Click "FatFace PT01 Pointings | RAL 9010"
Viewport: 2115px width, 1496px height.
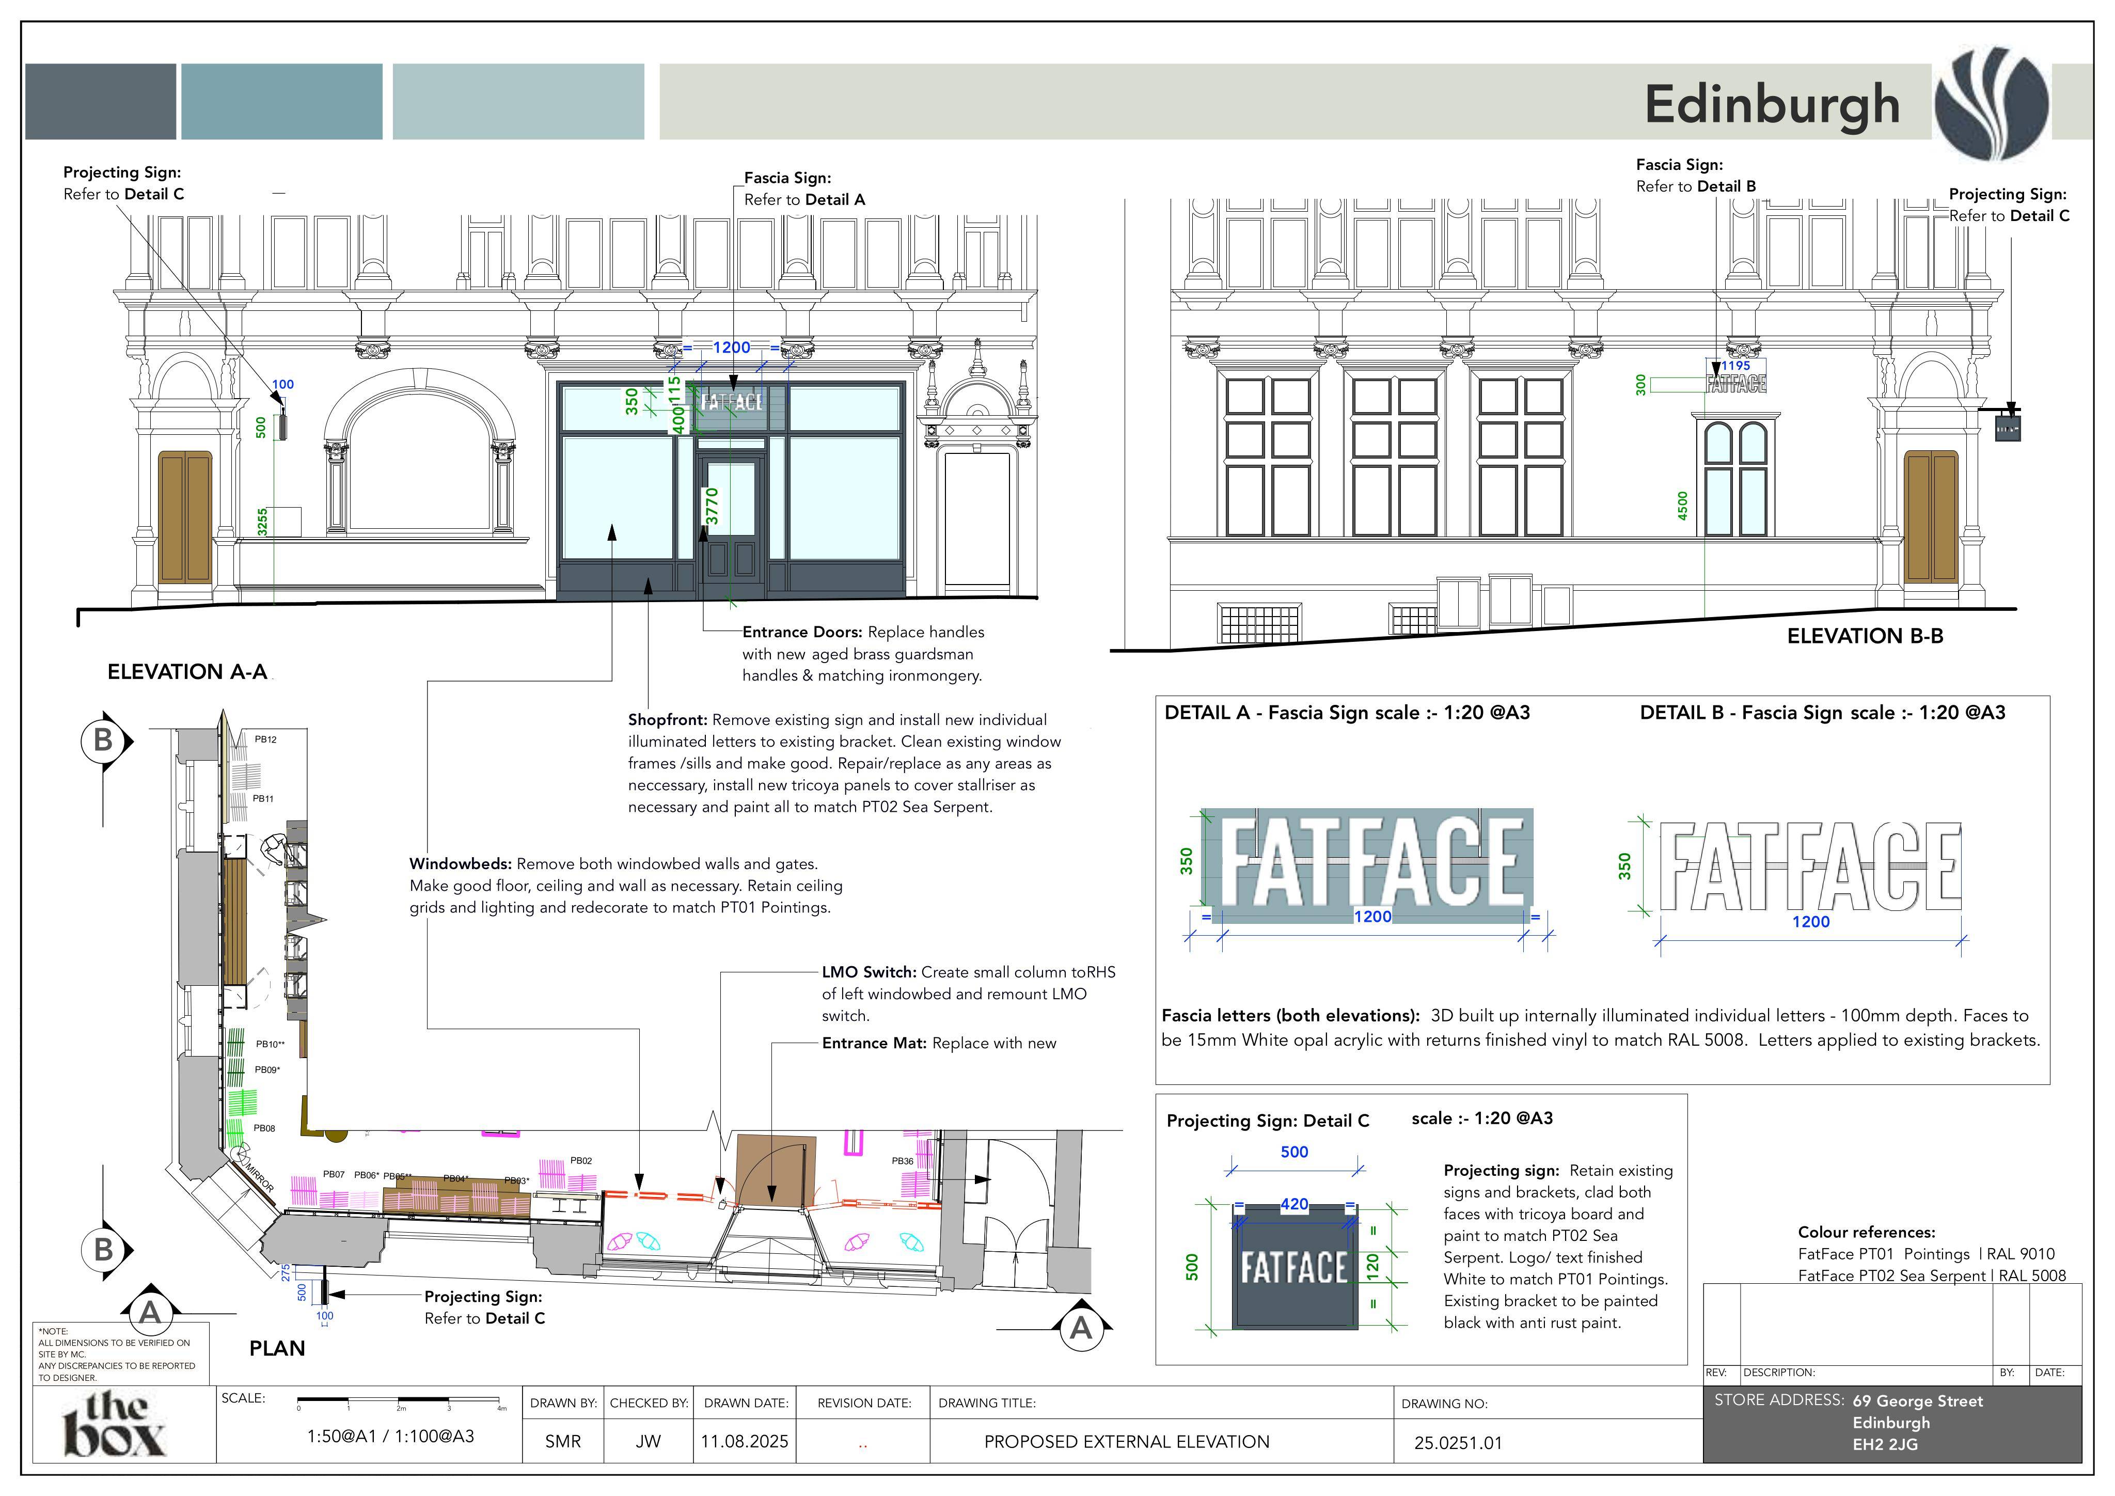1926,1255
